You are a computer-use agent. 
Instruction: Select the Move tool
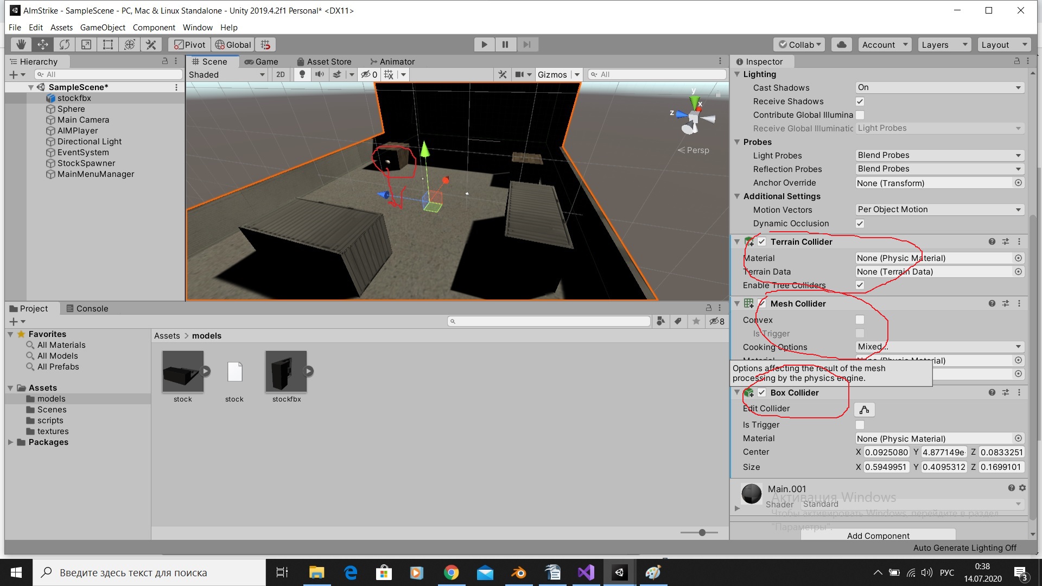click(43, 44)
